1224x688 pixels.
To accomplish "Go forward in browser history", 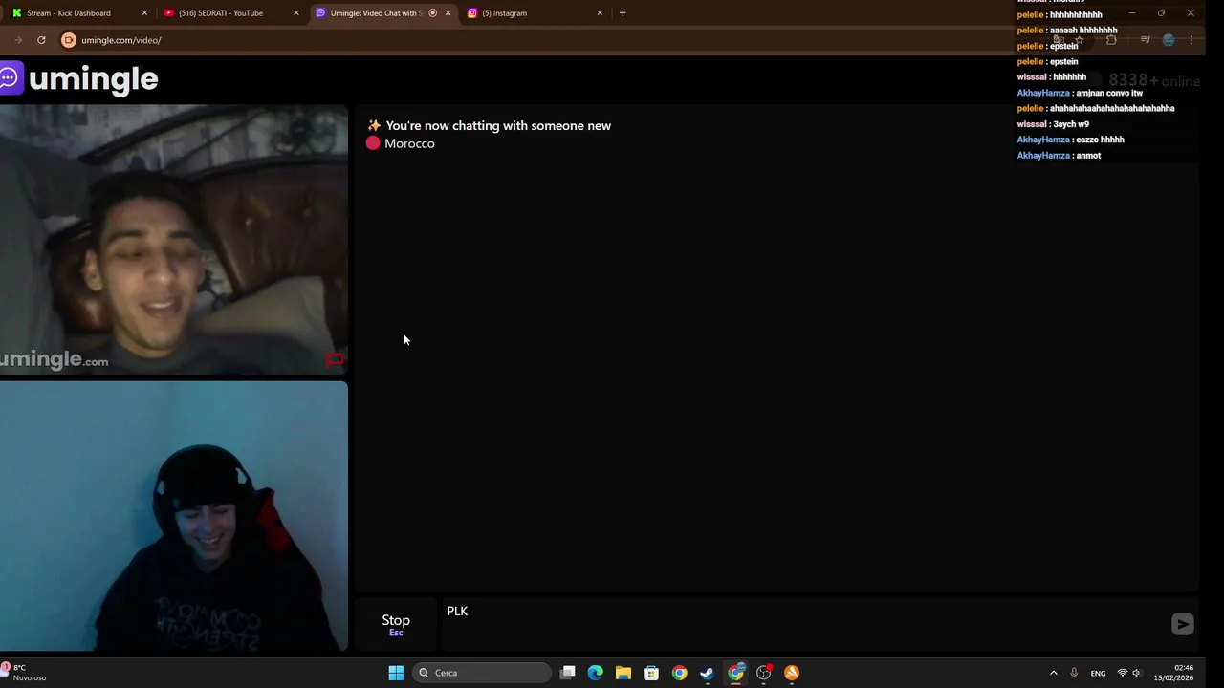I will click(x=18, y=40).
